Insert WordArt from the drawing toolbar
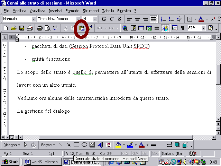Image resolution: width=221 pixels, height=166 pixels. point(100,145)
